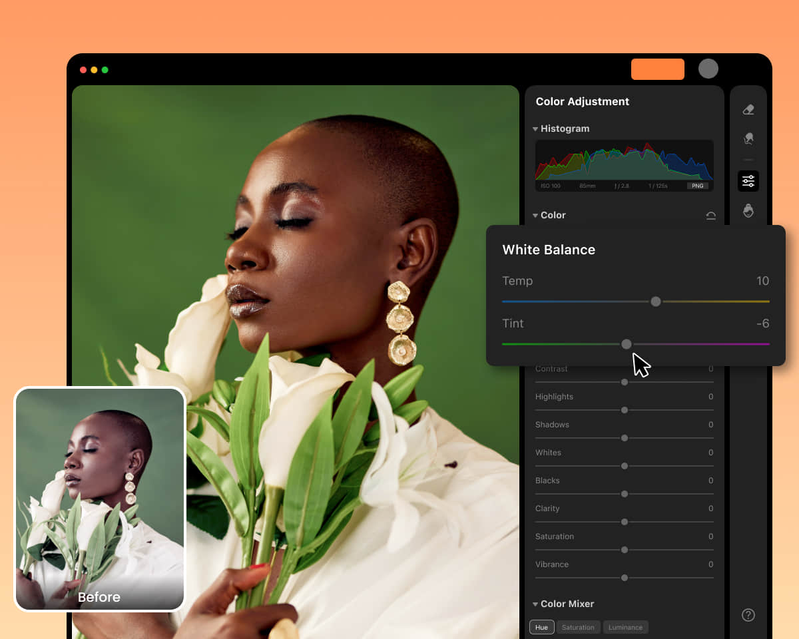Click the Temp label
Image resolution: width=799 pixels, height=639 pixels.
coord(517,281)
